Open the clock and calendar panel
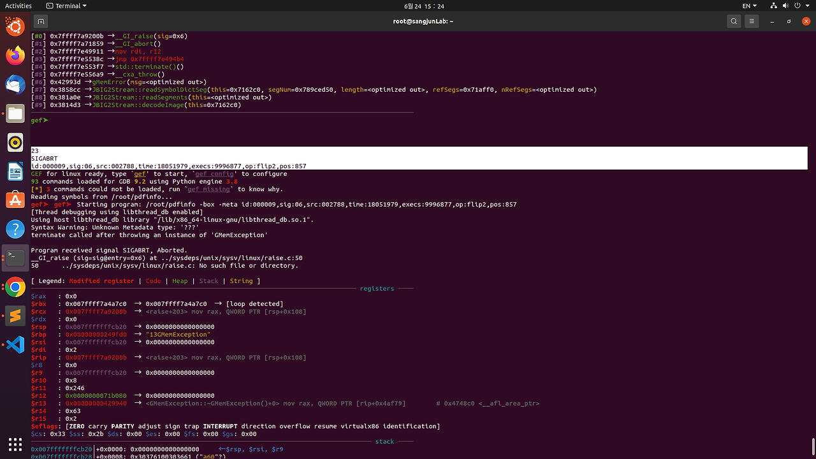Image resolution: width=816 pixels, height=459 pixels. [424, 6]
